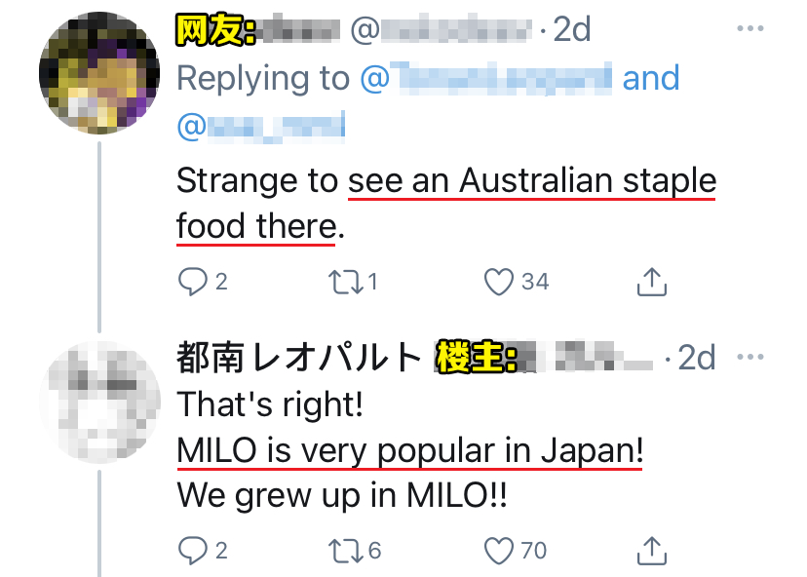The width and height of the screenshot is (807, 577).
Task: Click the MILO tweet's 2d timestamp
Action: click(x=697, y=358)
